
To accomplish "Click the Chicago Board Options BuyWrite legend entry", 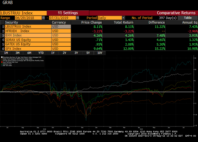I will pyautogui.click(x=23, y=61).
